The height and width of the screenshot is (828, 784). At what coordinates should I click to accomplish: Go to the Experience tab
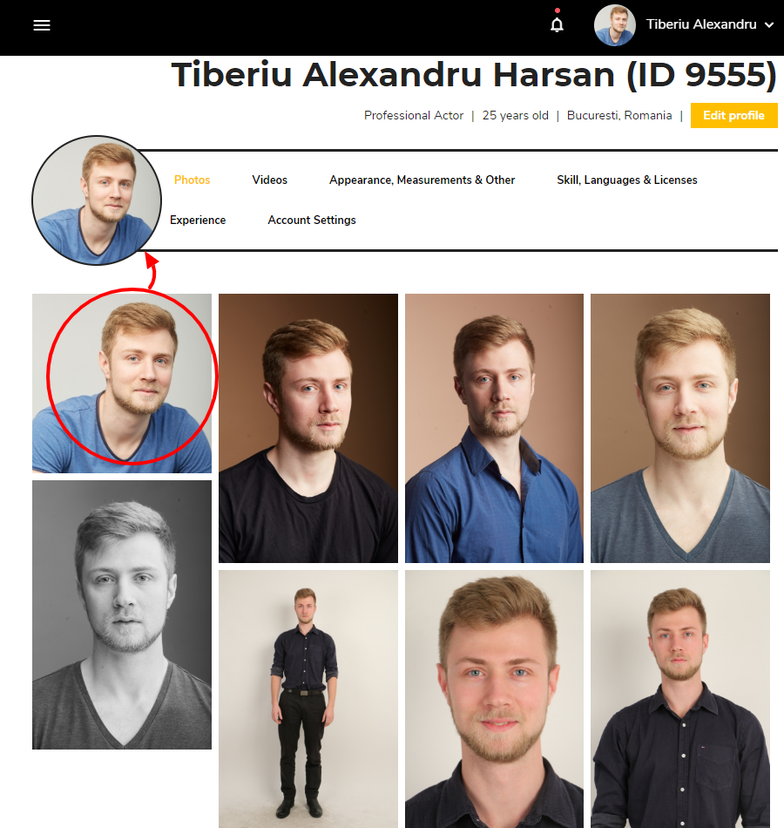click(198, 221)
